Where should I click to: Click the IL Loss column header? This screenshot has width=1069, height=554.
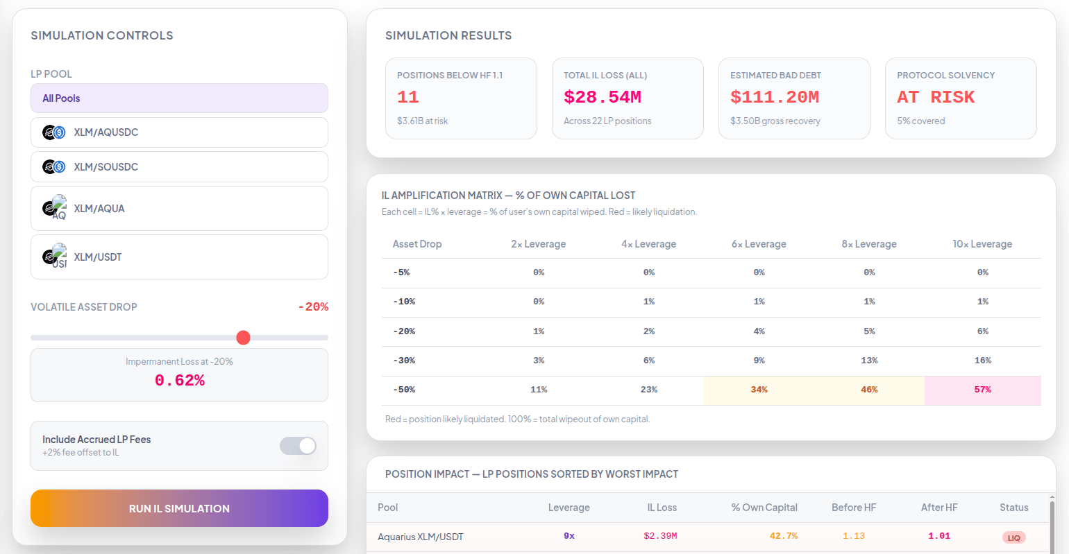coord(662,508)
